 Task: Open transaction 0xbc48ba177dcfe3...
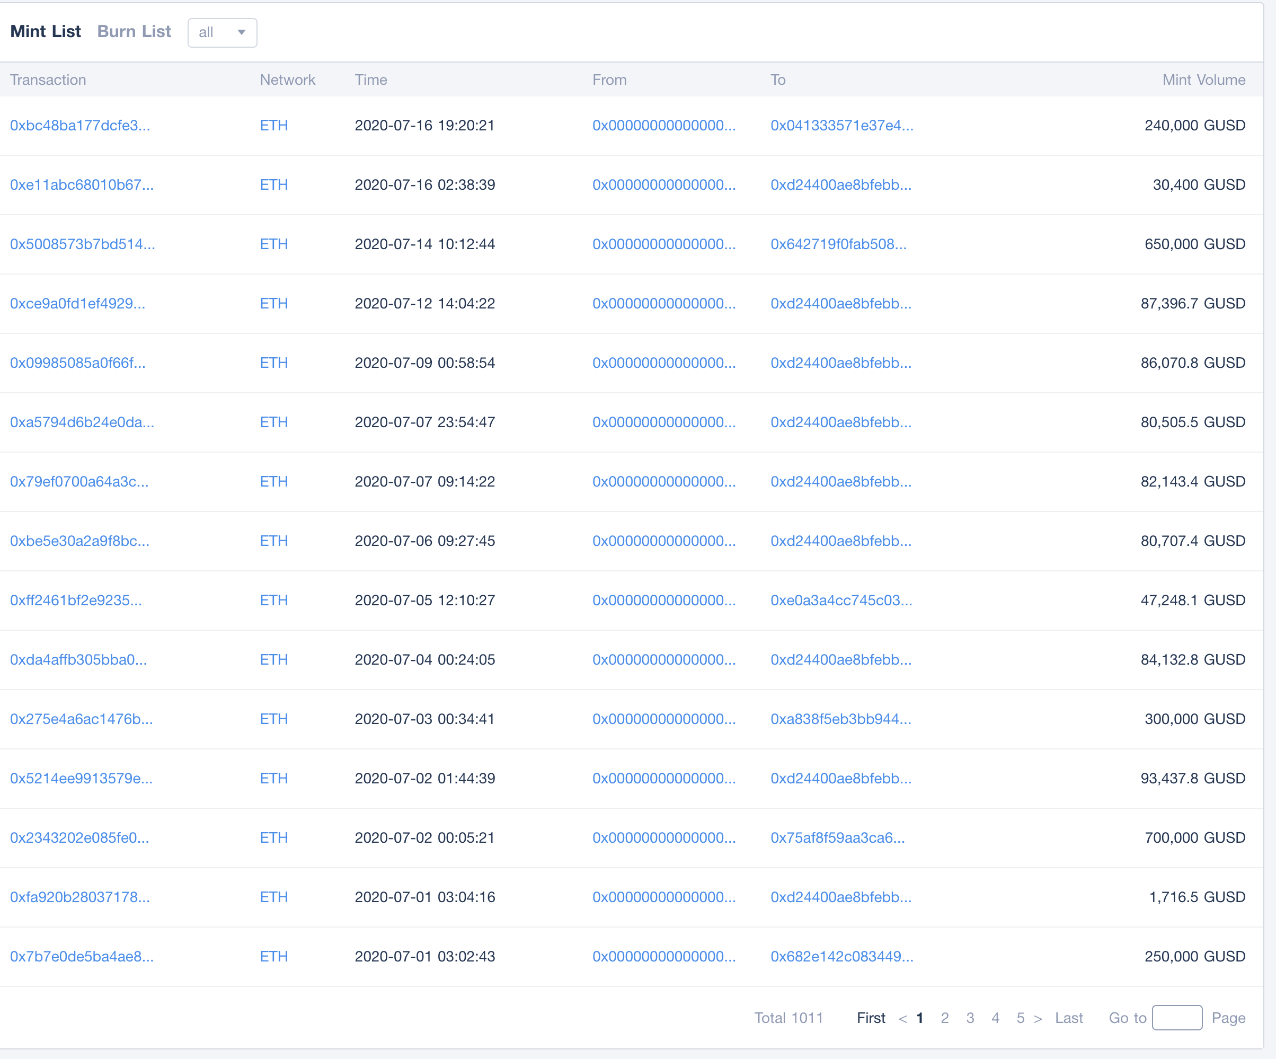tap(80, 125)
